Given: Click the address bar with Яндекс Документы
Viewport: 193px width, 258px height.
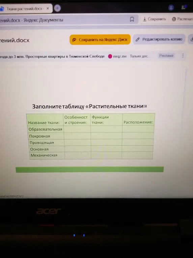Looking at the screenshot, I should click(x=69, y=20).
